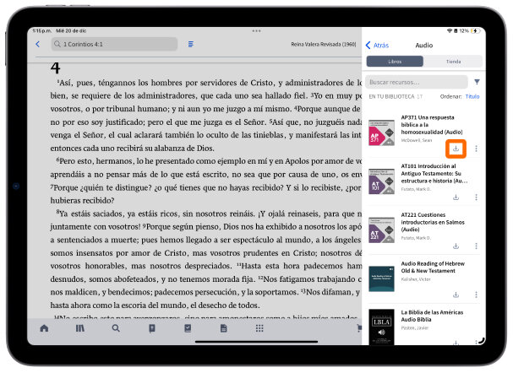Download Audio Reading of Hebrew Old & New Testament
The height and width of the screenshot is (373, 513).
pos(456,295)
